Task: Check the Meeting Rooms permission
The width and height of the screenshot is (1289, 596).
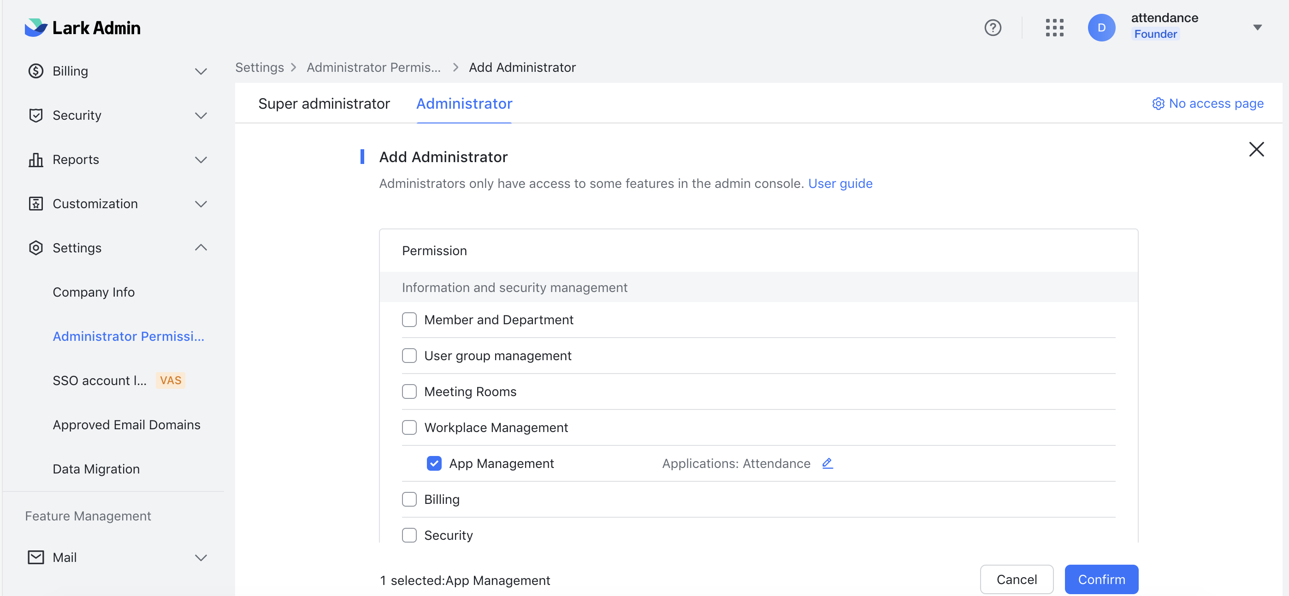Action: (x=409, y=391)
